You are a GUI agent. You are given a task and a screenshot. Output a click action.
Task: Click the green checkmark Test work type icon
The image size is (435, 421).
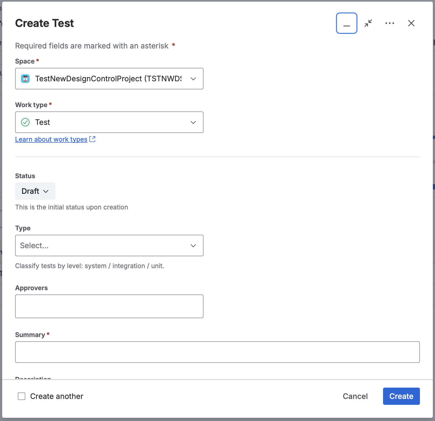coord(25,122)
